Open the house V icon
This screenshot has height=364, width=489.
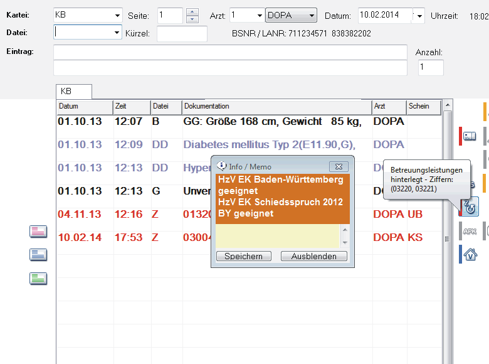470,254
